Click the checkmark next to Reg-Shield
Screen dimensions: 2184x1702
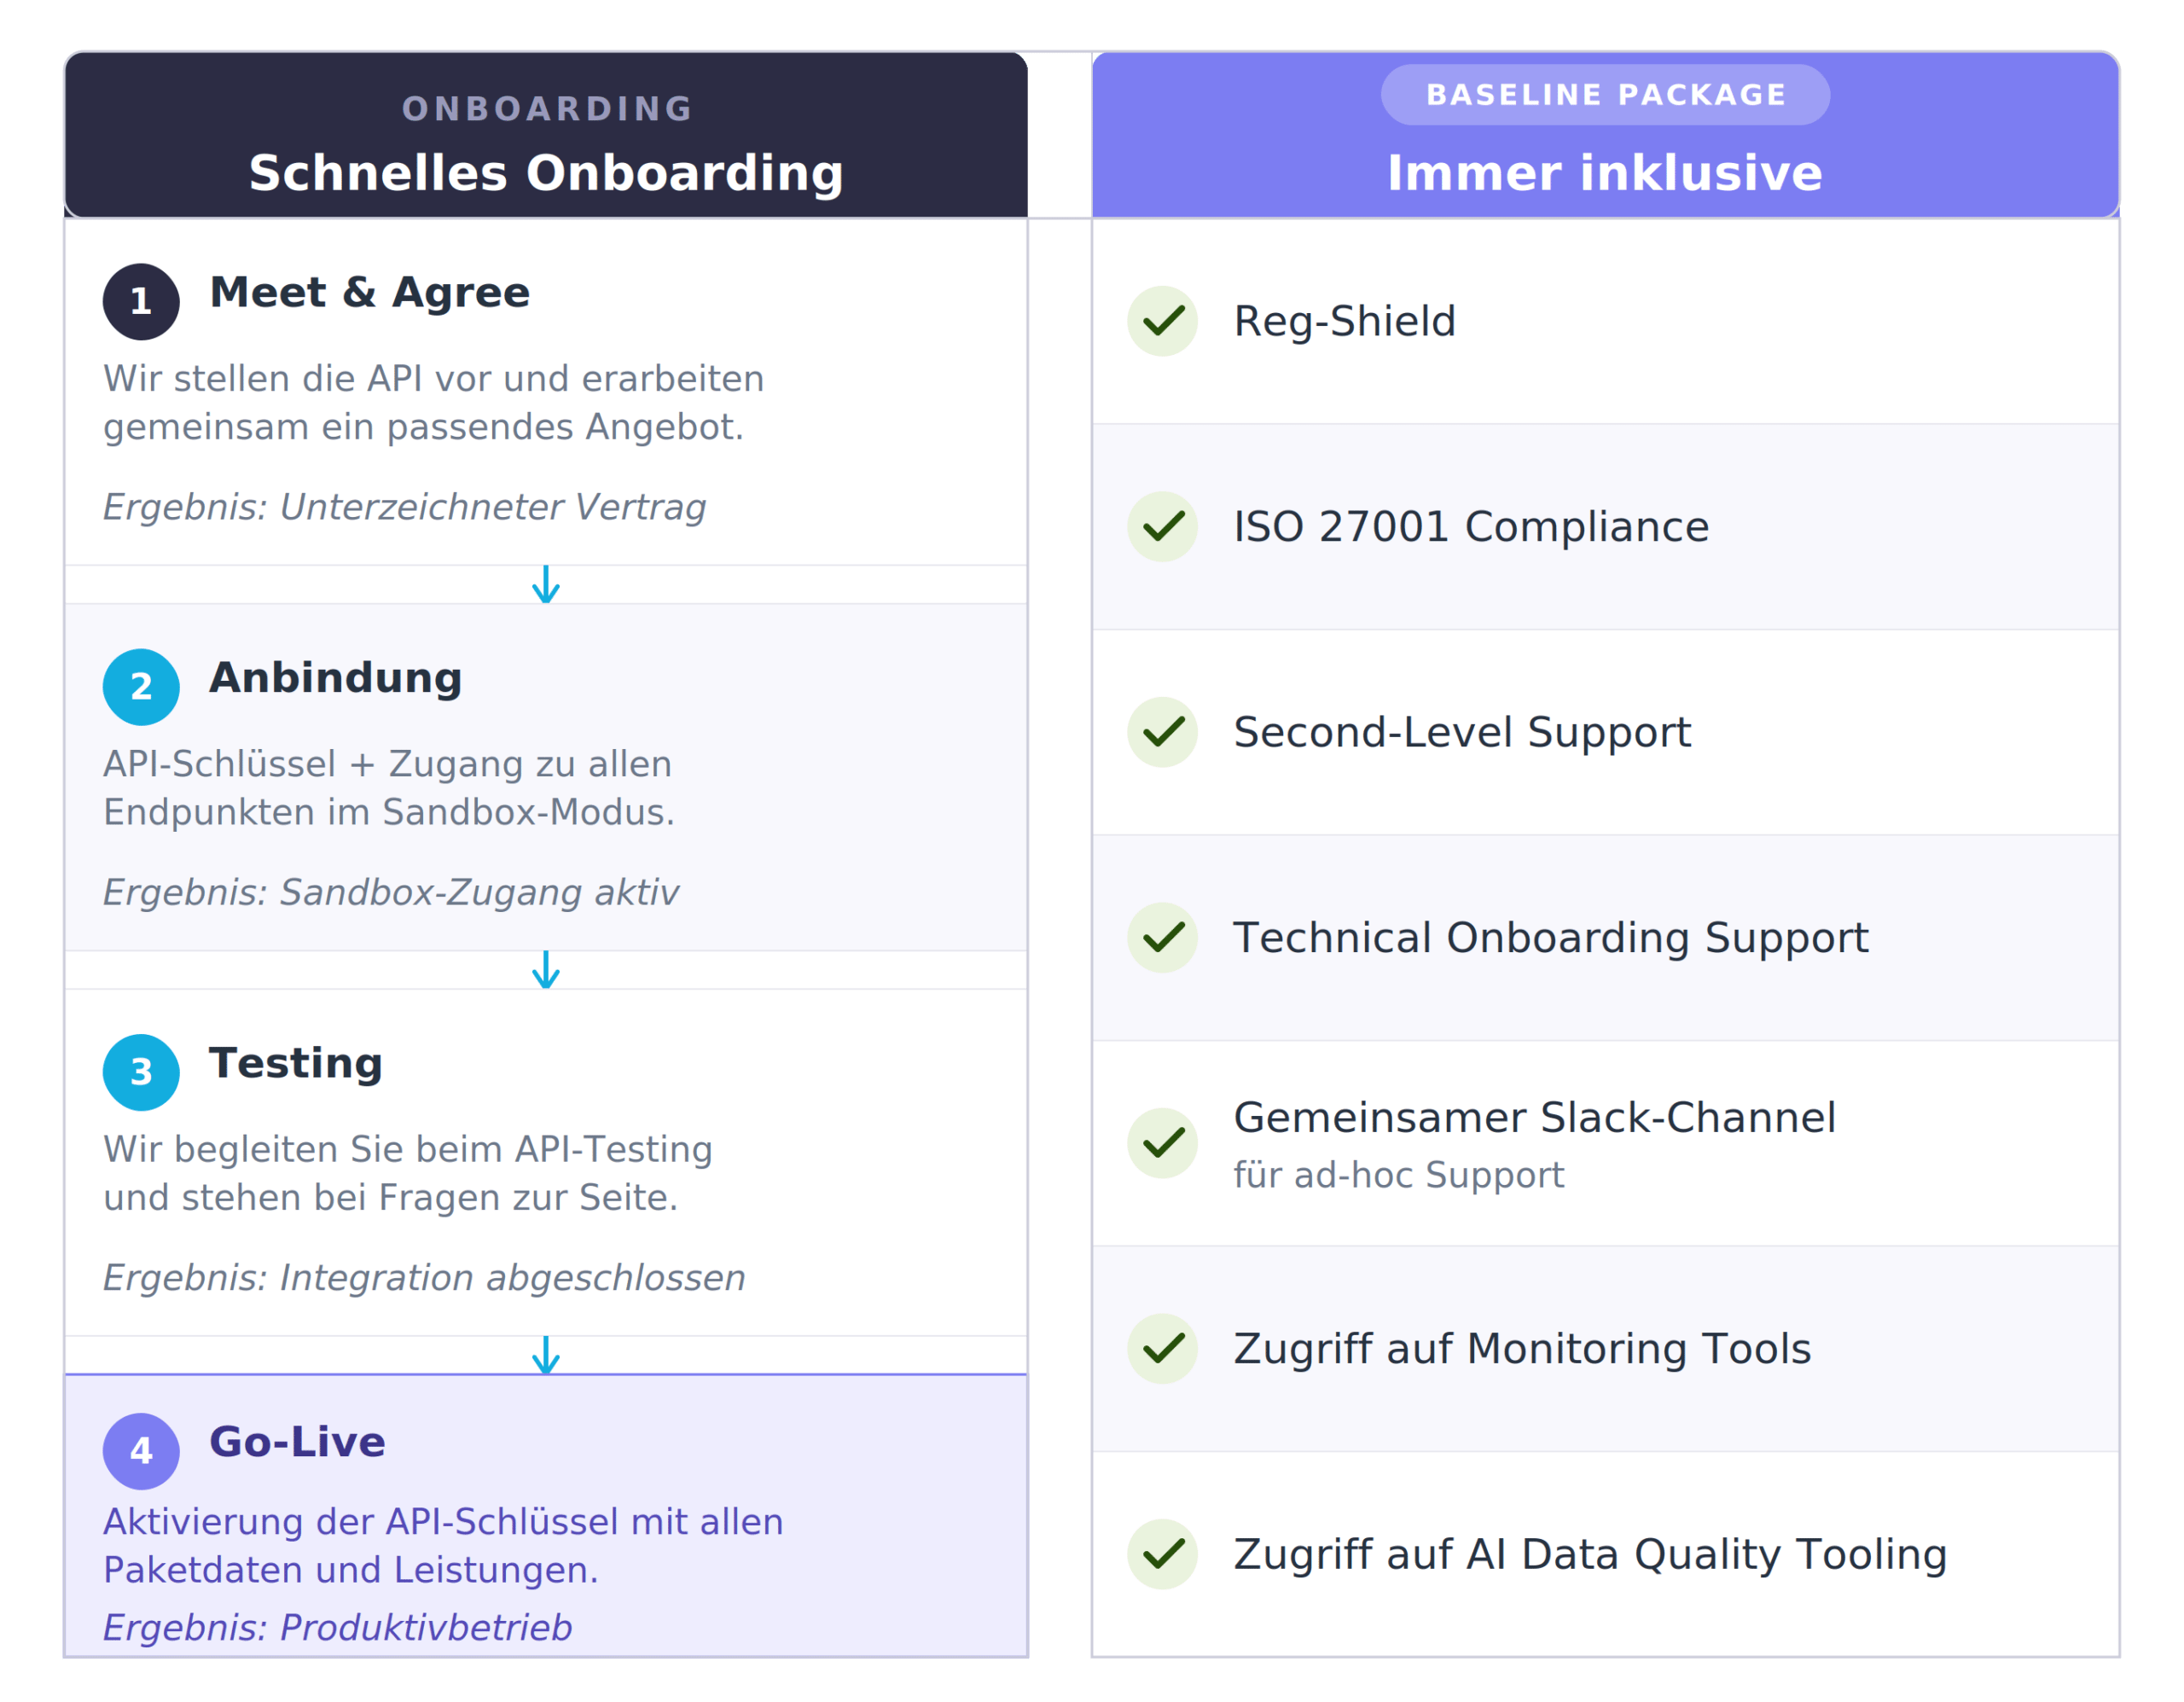pyautogui.click(x=1162, y=321)
